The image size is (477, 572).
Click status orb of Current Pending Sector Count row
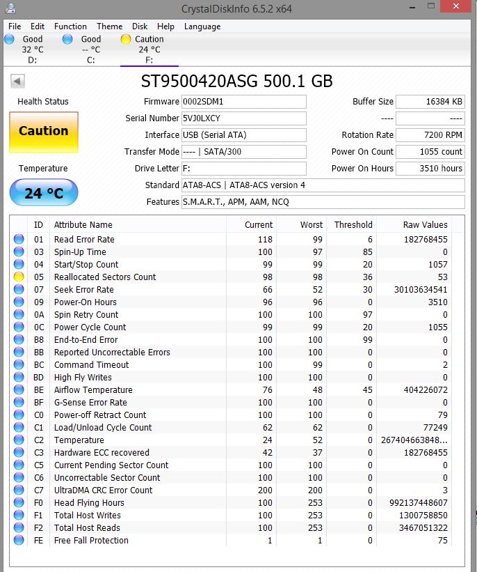click(x=19, y=465)
